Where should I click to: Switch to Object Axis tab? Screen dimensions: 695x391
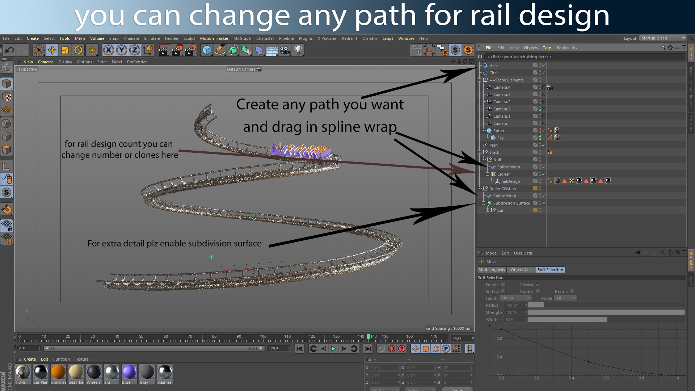(x=521, y=270)
